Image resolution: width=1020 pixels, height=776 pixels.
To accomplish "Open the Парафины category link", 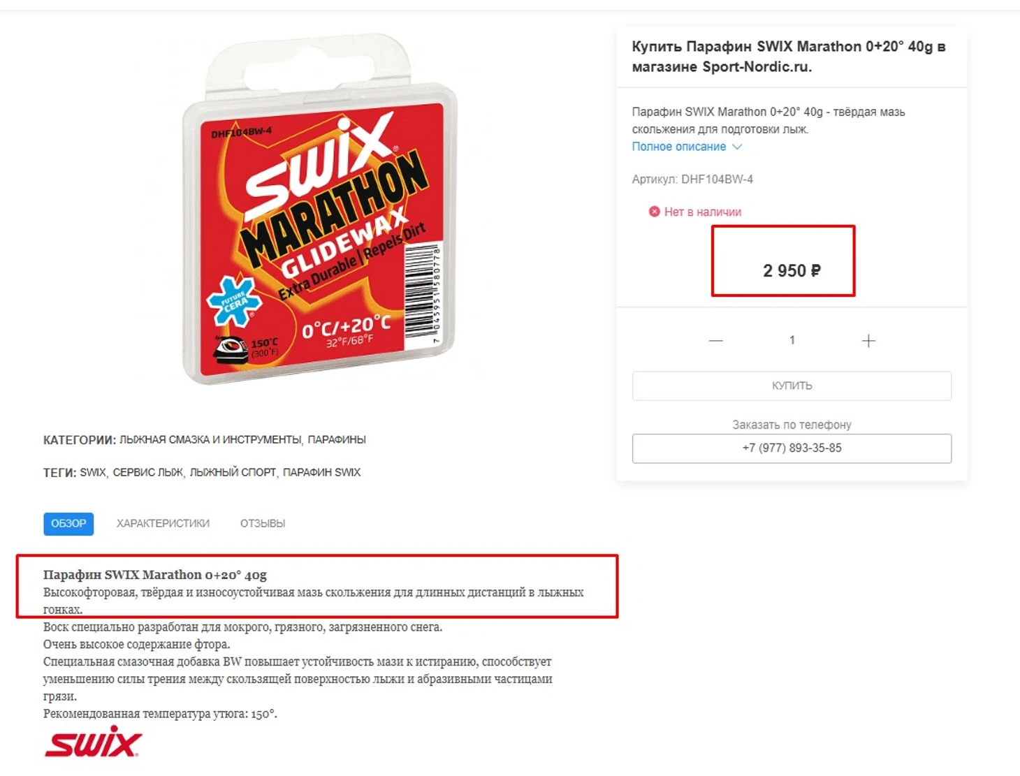I will pos(337,440).
